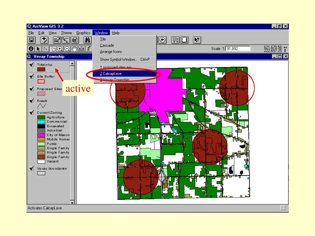Screen dimensions: 315x236
Task: Click the Vacant legend label
Action: (53, 161)
